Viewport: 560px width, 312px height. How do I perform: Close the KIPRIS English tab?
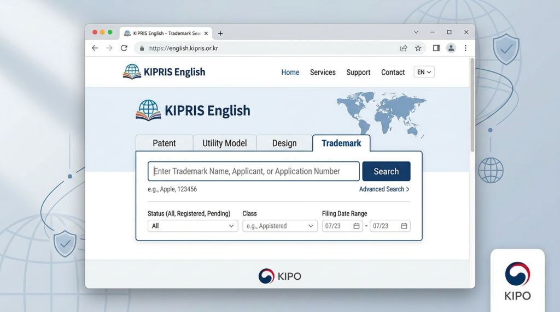206,33
